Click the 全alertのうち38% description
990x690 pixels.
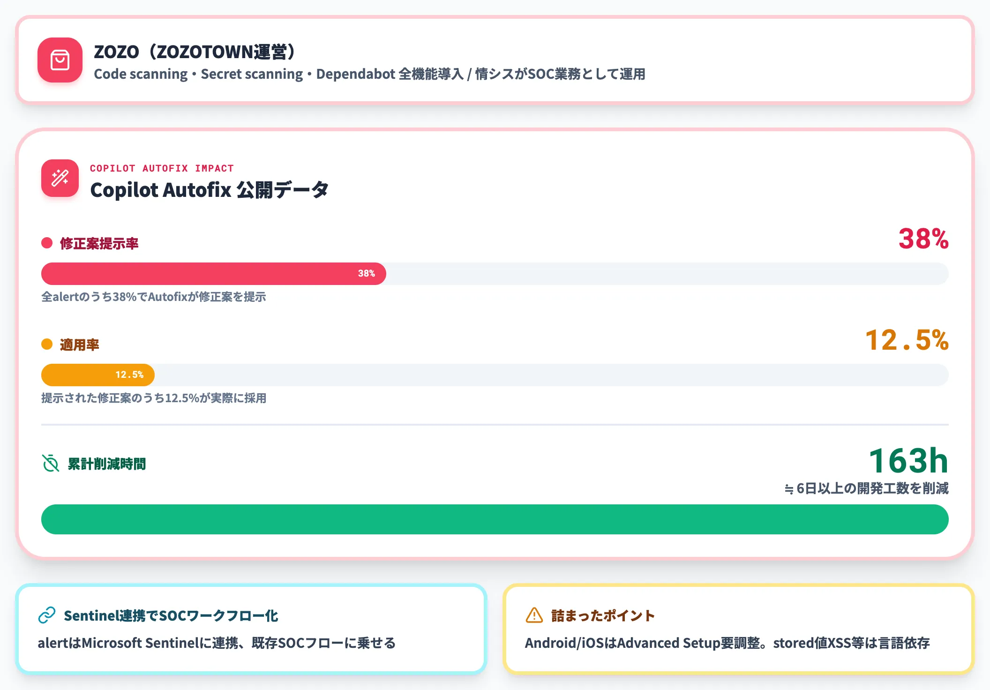point(154,297)
